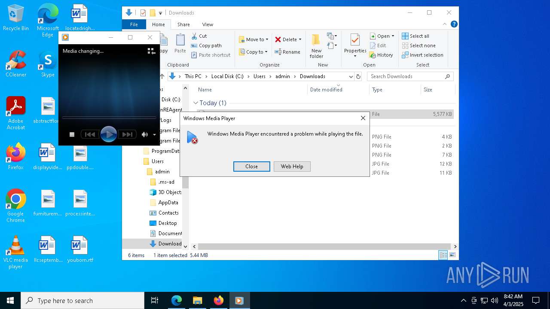Image resolution: width=550 pixels, height=309 pixels.
Task: Click Select none
Action: point(419,45)
